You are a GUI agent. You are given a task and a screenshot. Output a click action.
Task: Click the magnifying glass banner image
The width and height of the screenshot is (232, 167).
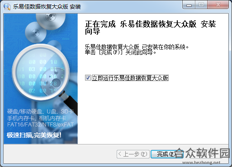[x=41, y=79]
